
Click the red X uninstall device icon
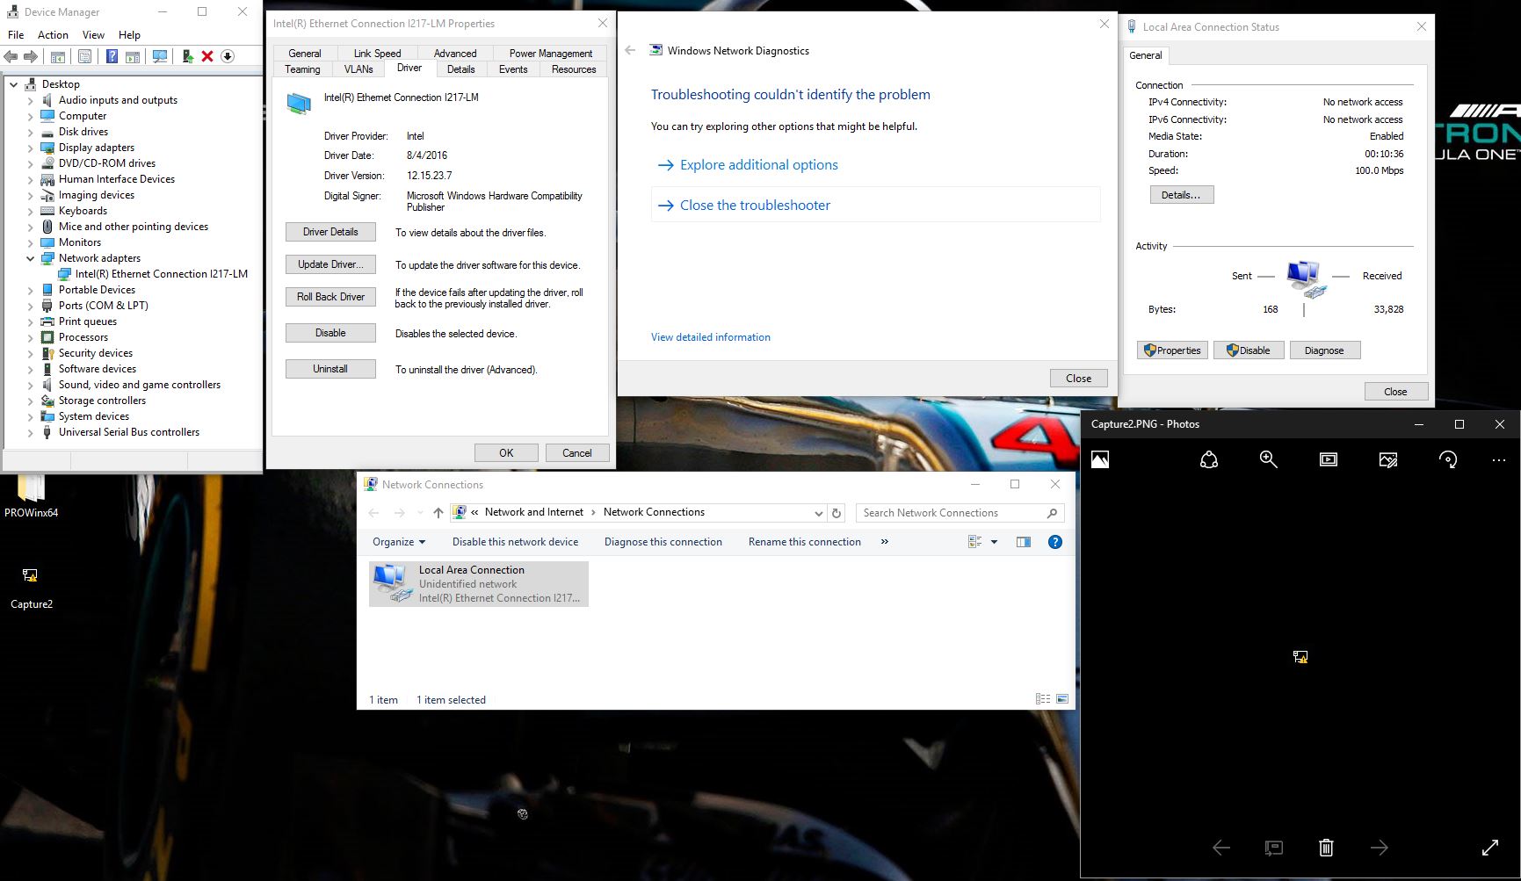point(207,56)
